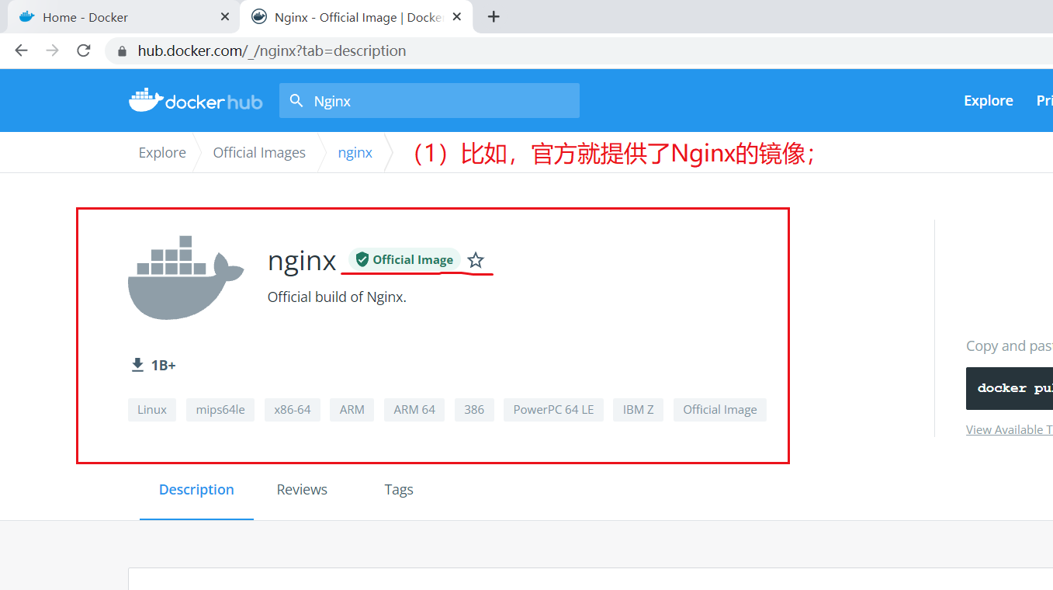Select the Linux architecture tag
The width and height of the screenshot is (1053, 590).
[152, 409]
